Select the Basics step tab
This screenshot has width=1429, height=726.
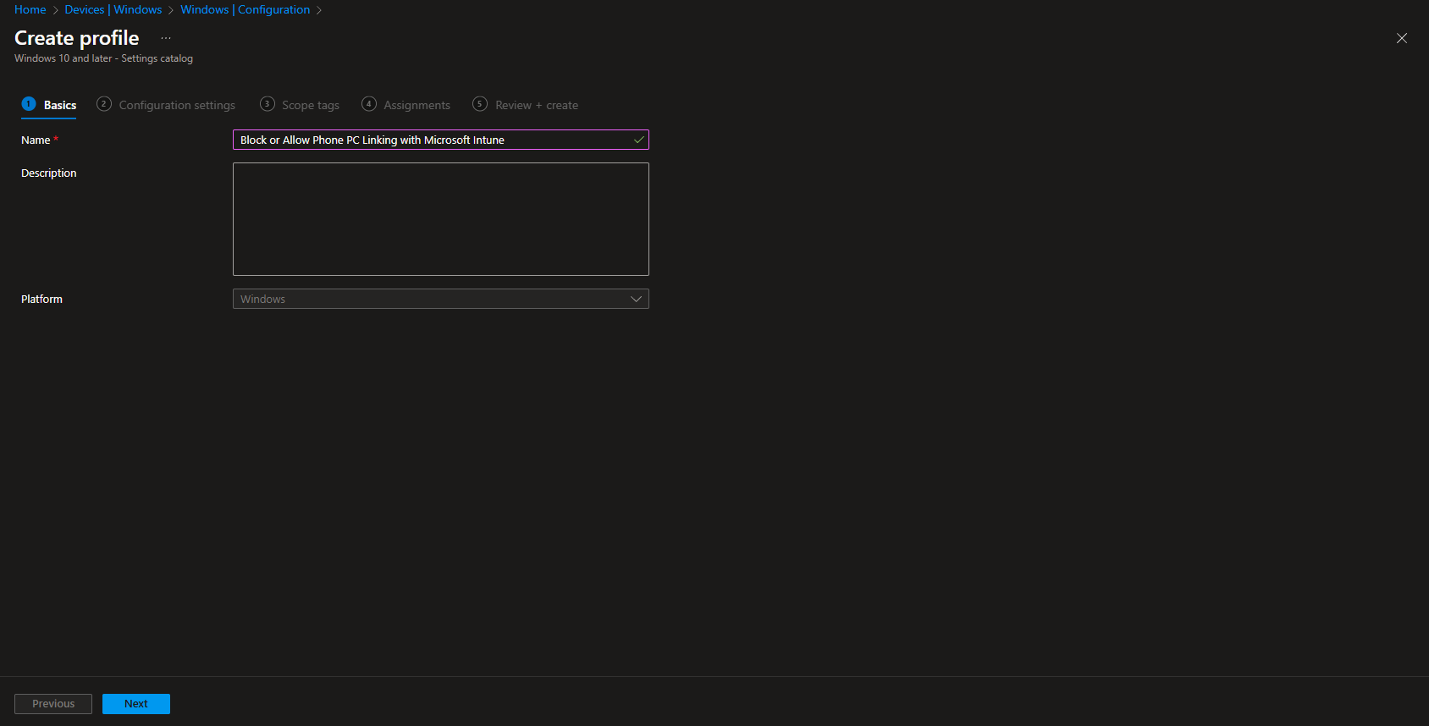click(x=49, y=105)
